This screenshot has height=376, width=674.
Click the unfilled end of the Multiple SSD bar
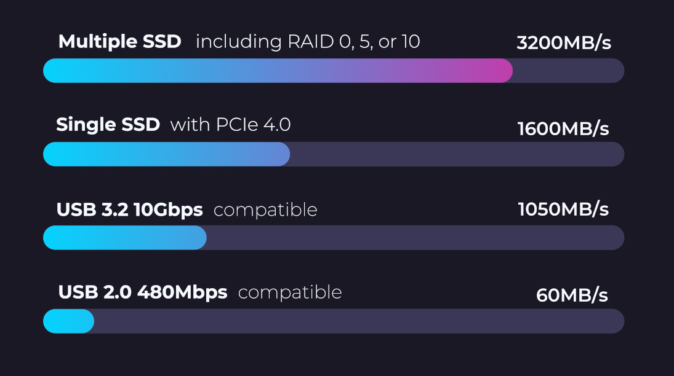(x=568, y=71)
